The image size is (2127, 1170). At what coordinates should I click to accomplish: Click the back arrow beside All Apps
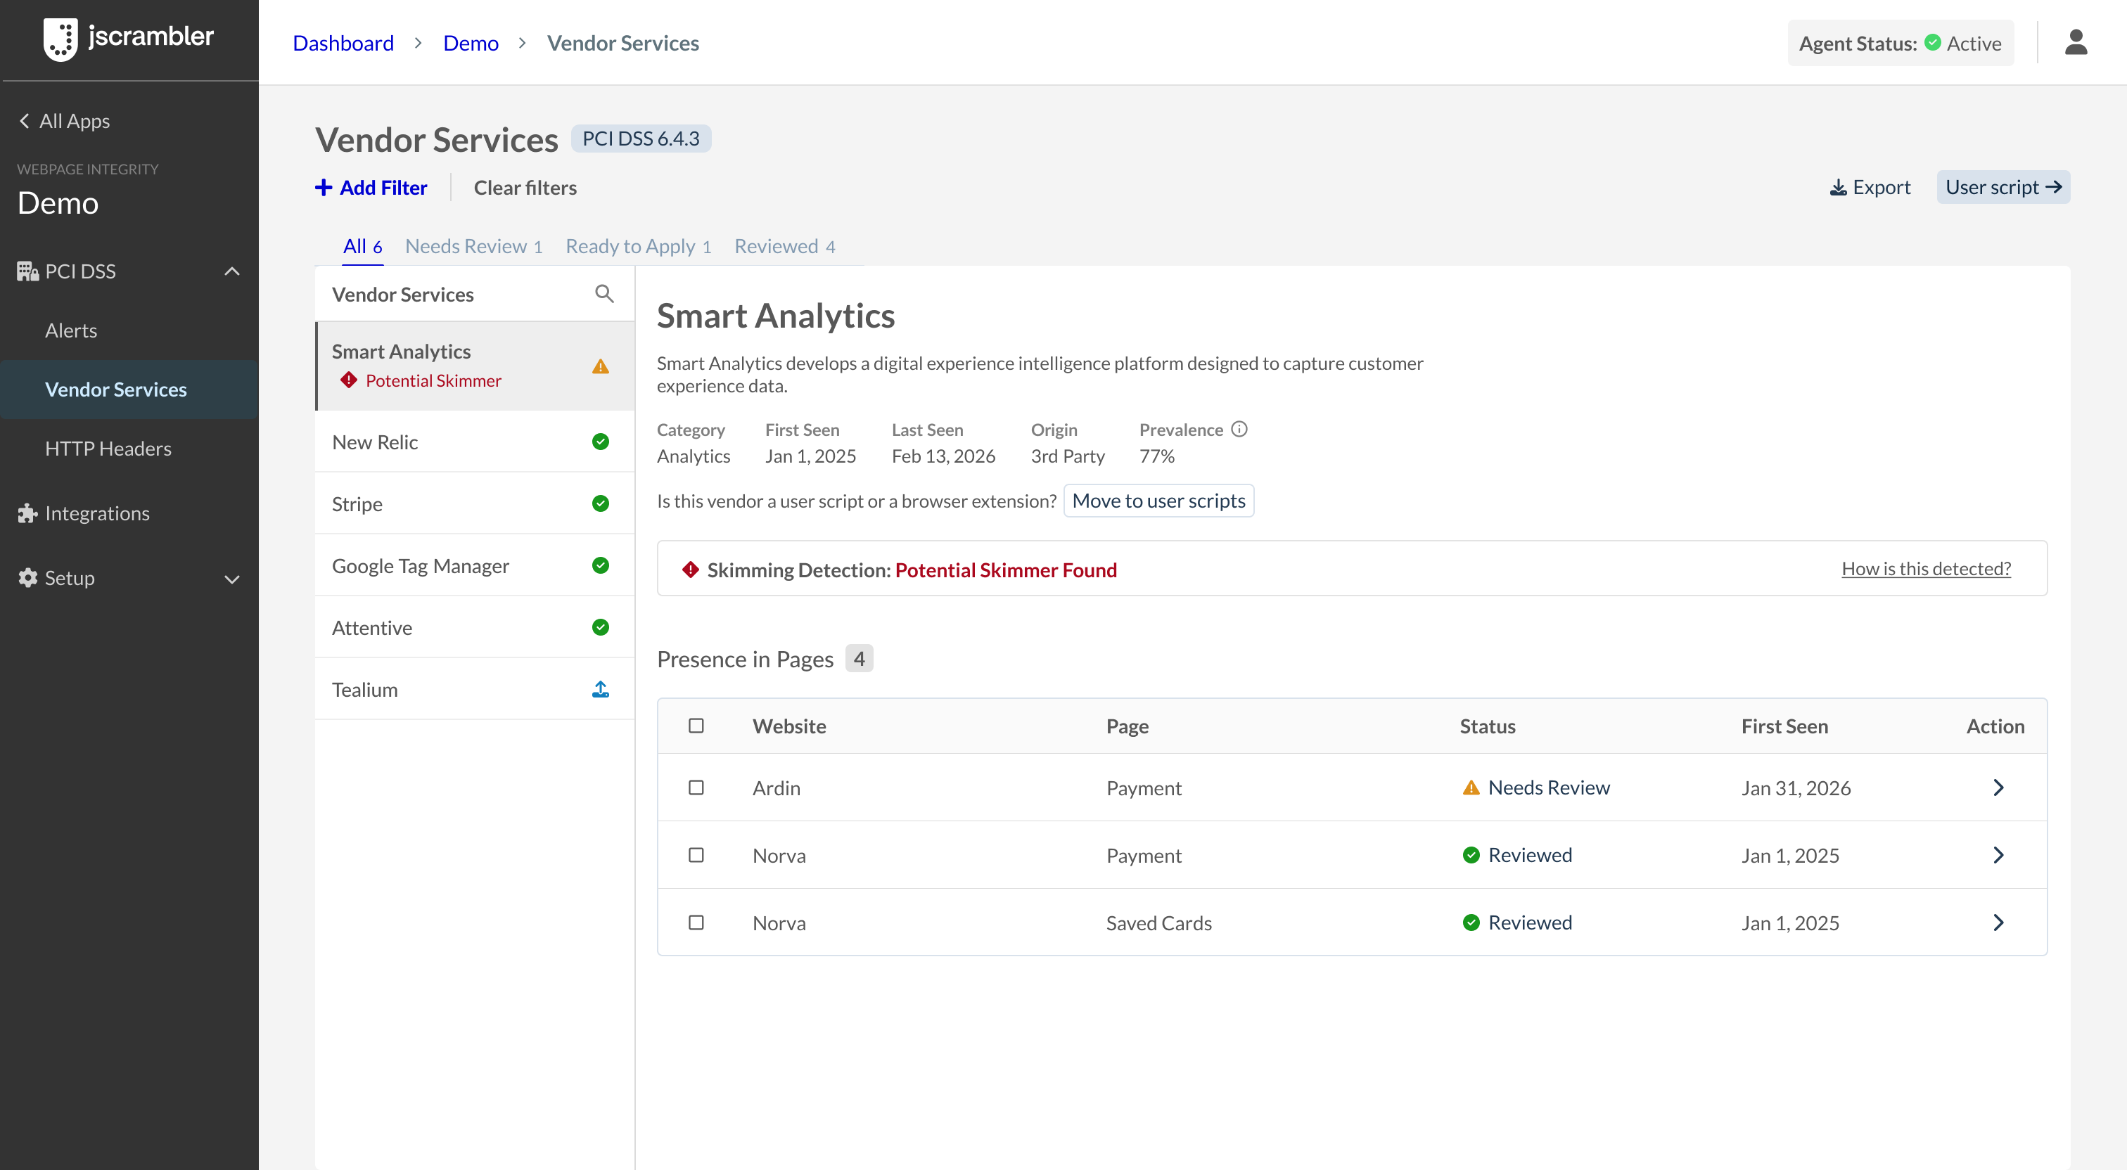[24, 120]
